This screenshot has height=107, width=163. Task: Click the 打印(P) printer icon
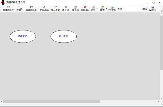(112, 9)
